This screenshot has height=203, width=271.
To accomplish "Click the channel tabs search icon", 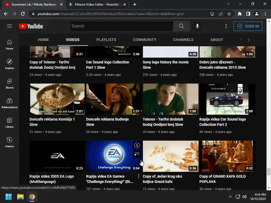I will click(x=241, y=40).
